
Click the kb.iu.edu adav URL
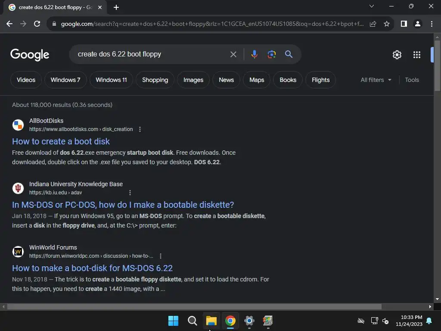[56, 193]
